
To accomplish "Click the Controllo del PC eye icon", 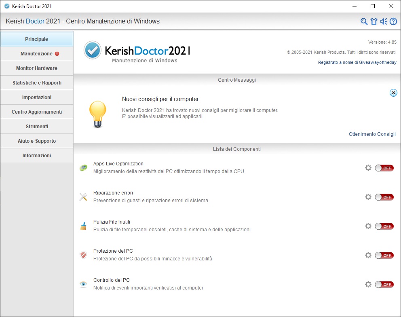I will point(83,284).
